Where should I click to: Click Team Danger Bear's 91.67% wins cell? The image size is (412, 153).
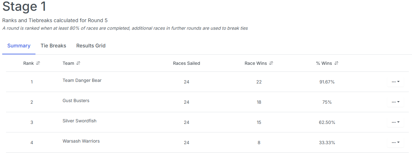pos(327,82)
